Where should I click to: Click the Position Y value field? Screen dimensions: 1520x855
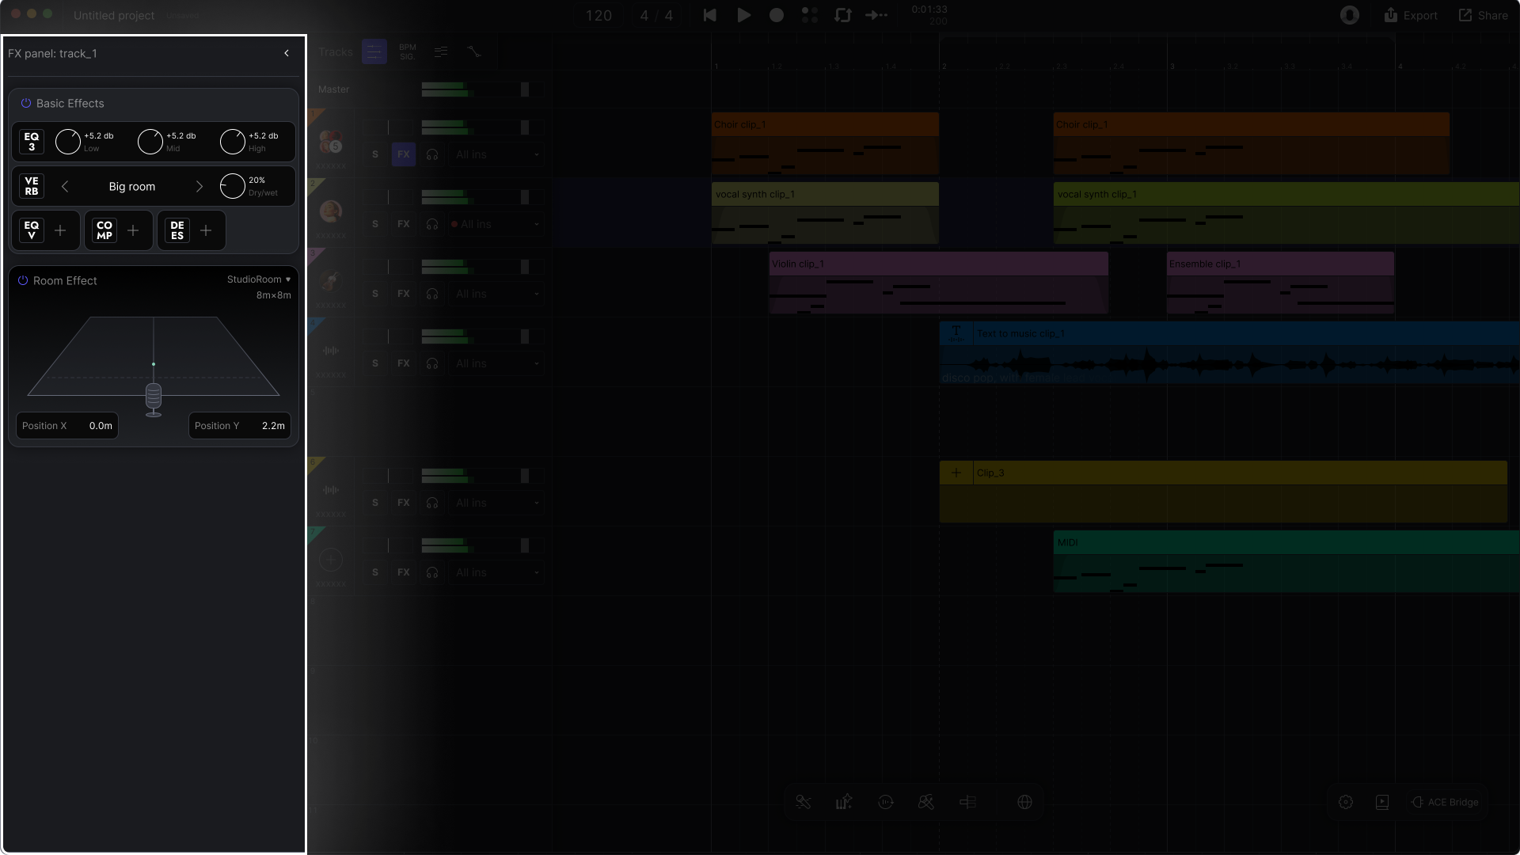(x=273, y=426)
